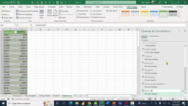This screenshot has height=106, width=188.
Task: Select the Order_Details sheet tab
Action: pos(45,96)
